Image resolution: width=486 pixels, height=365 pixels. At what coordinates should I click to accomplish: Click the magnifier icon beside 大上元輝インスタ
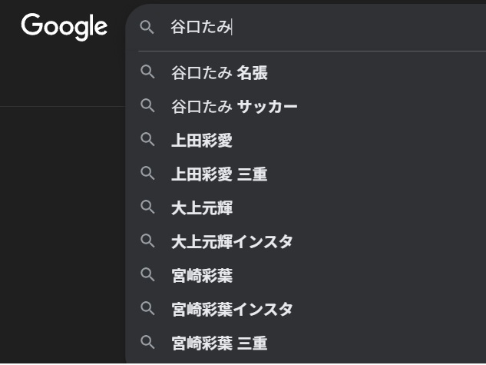tap(148, 242)
